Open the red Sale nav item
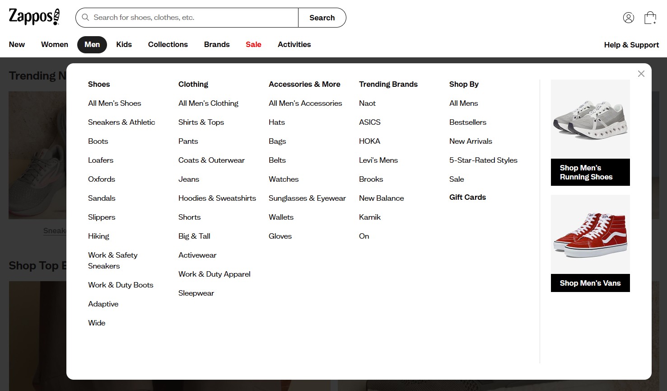667x391 pixels. (253, 44)
